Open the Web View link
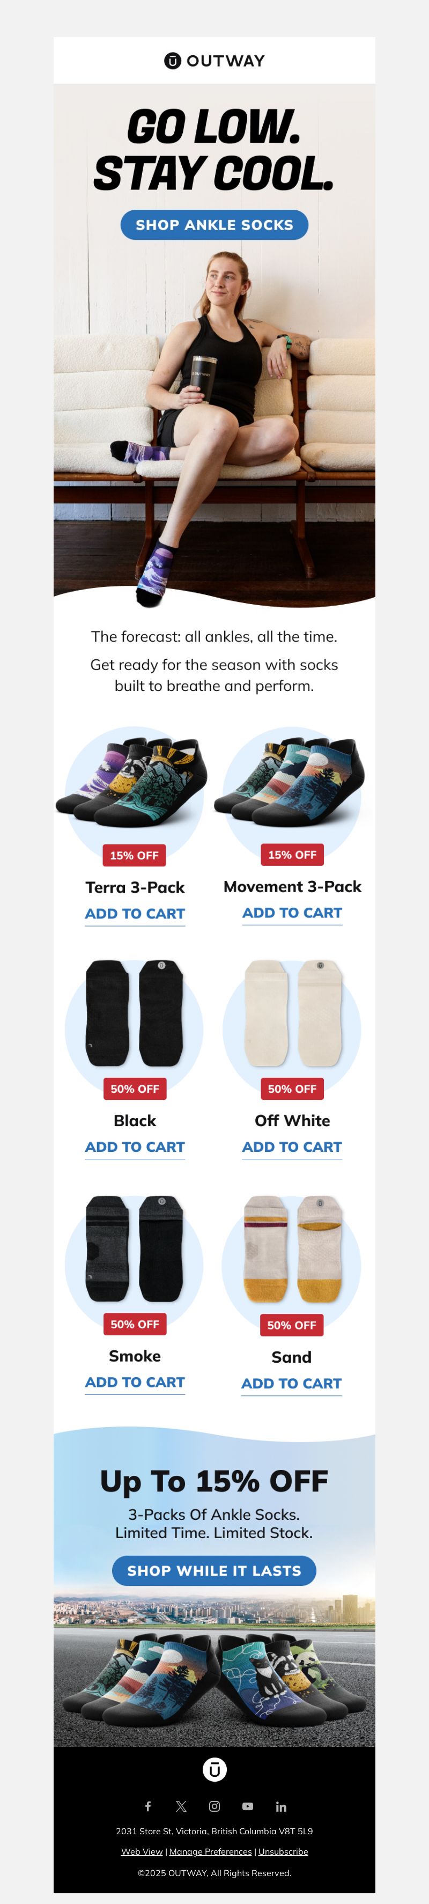Image resolution: width=429 pixels, height=1904 pixels. tap(142, 1851)
